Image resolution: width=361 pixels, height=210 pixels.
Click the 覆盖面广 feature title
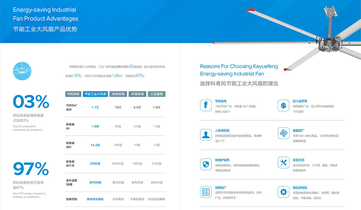[x=298, y=130]
